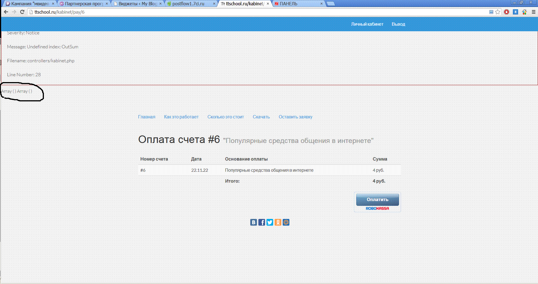Click the Номер счета column header
Screen dimensions: 538x284
tap(154, 159)
